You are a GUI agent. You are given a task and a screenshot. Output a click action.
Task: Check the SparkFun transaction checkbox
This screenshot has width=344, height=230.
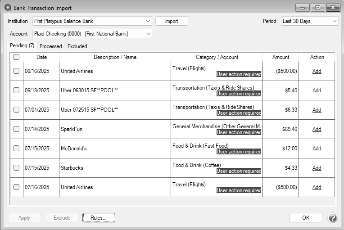[17, 129]
